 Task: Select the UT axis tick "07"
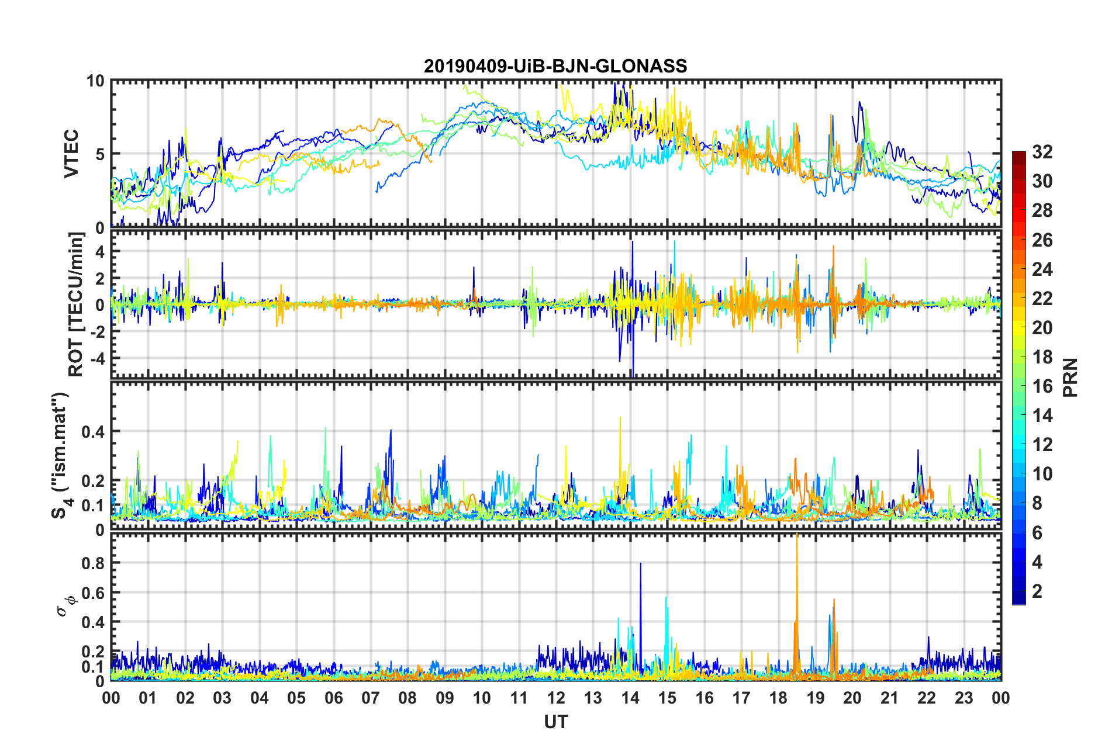371,698
